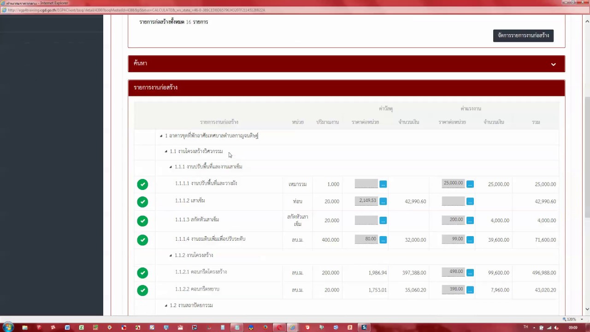Click ปริมาณงาน column header
The image size is (590, 332).
click(327, 122)
